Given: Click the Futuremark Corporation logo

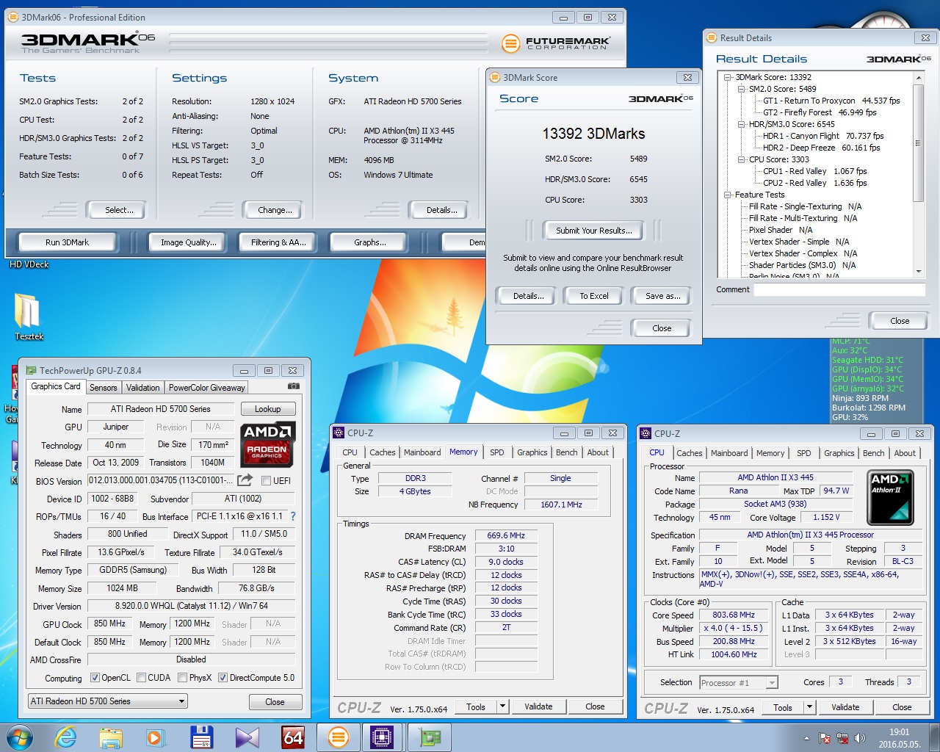Looking at the screenshot, I should click(556, 43).
